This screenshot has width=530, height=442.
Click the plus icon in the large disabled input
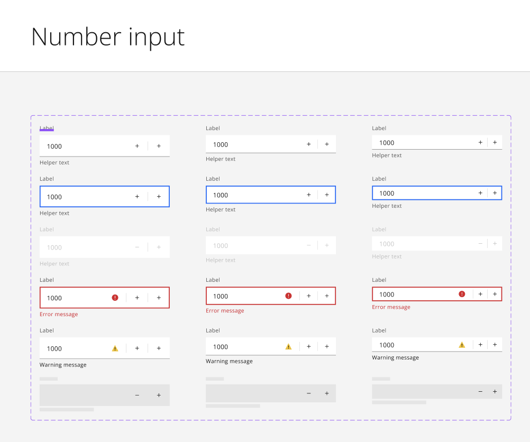point(159,247)
